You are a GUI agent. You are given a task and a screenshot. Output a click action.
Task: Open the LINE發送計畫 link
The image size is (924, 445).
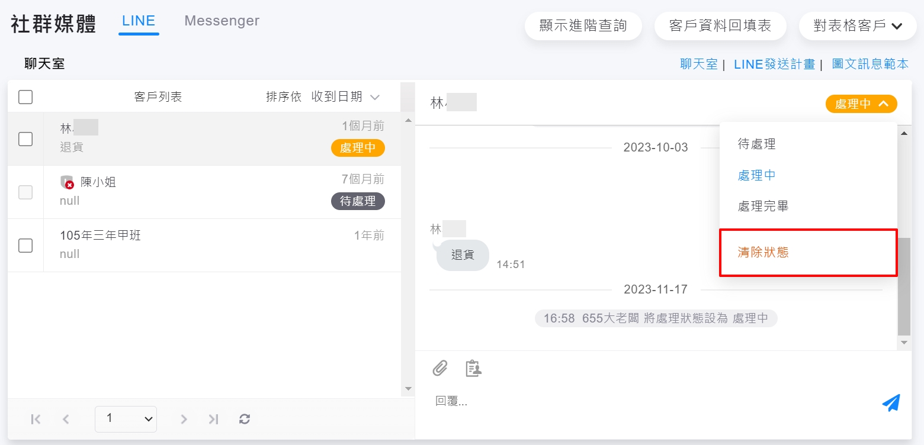tap(774, 65)
